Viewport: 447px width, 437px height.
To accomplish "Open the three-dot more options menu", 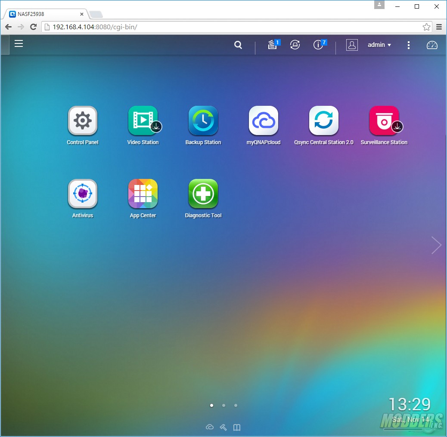I will tap(409, 45).
